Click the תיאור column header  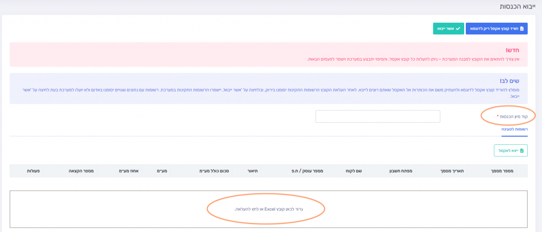coord(252,171)
